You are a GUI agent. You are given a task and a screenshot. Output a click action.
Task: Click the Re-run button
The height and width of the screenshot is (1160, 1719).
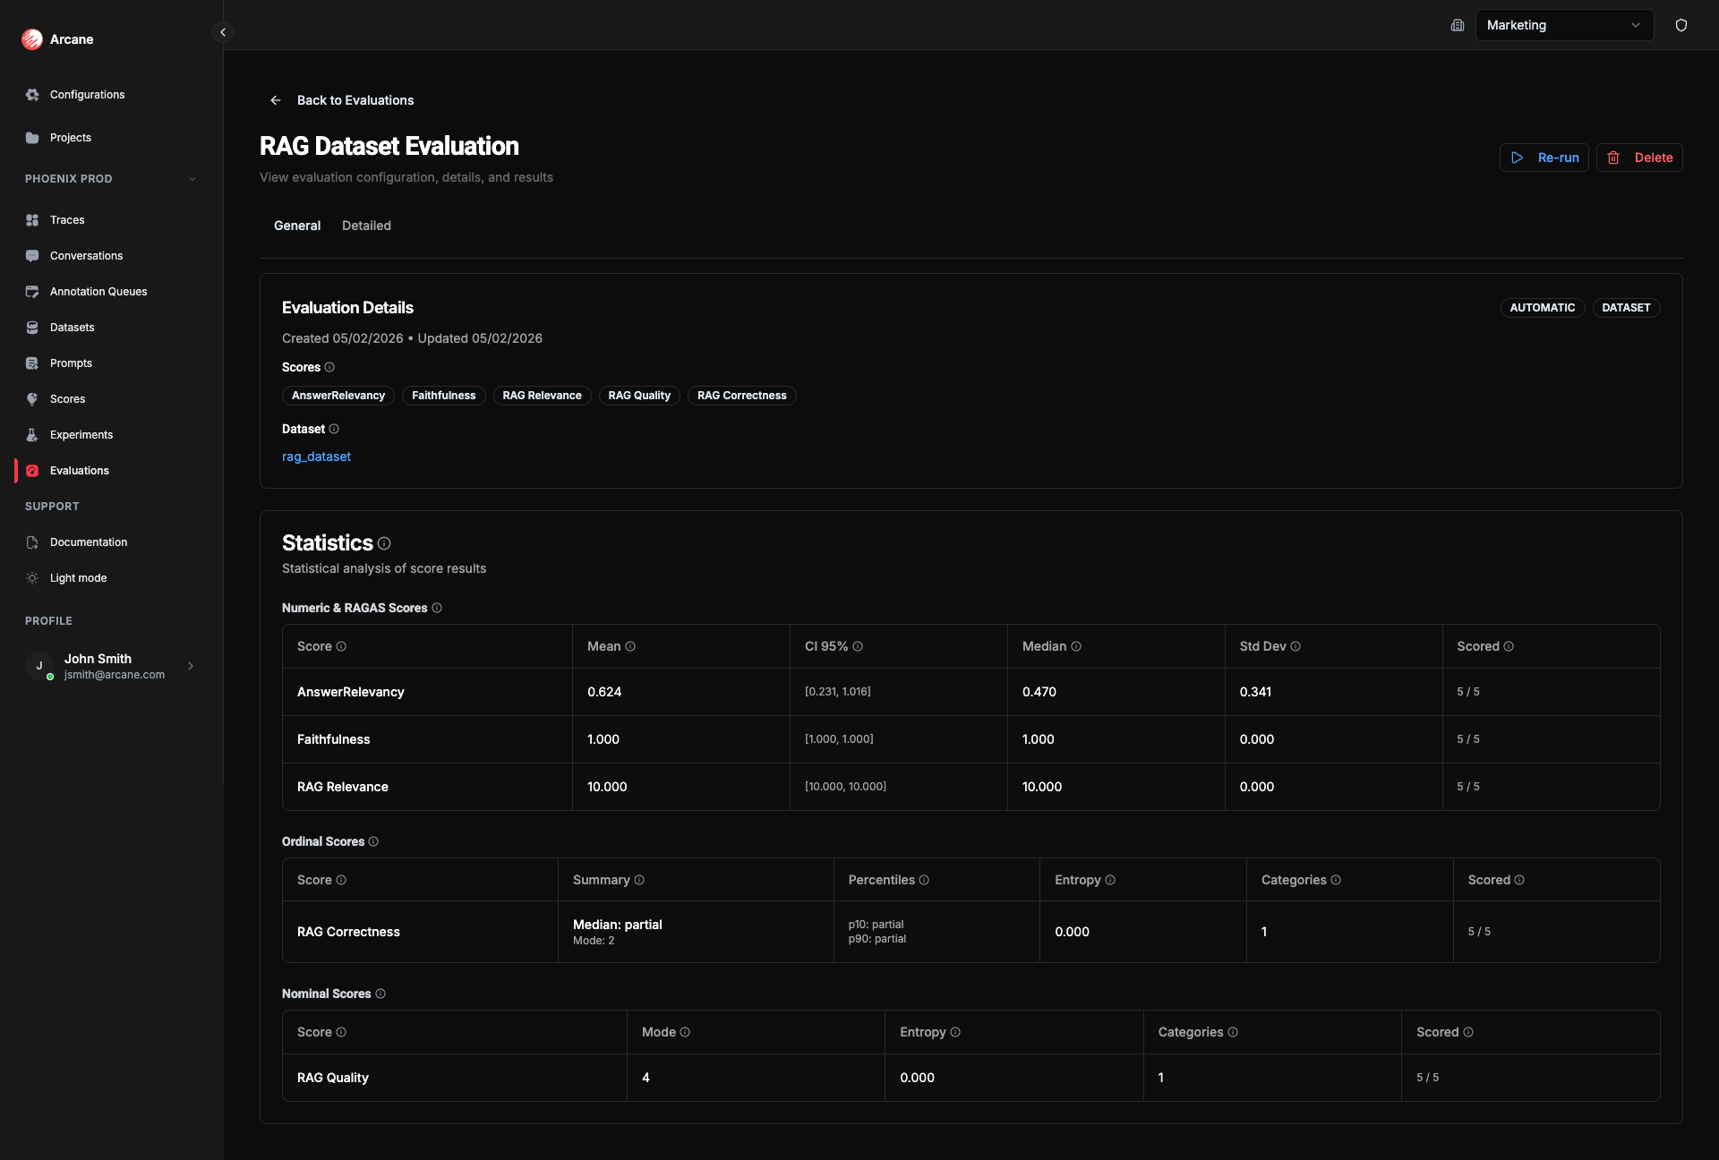tap(1544, 158)
